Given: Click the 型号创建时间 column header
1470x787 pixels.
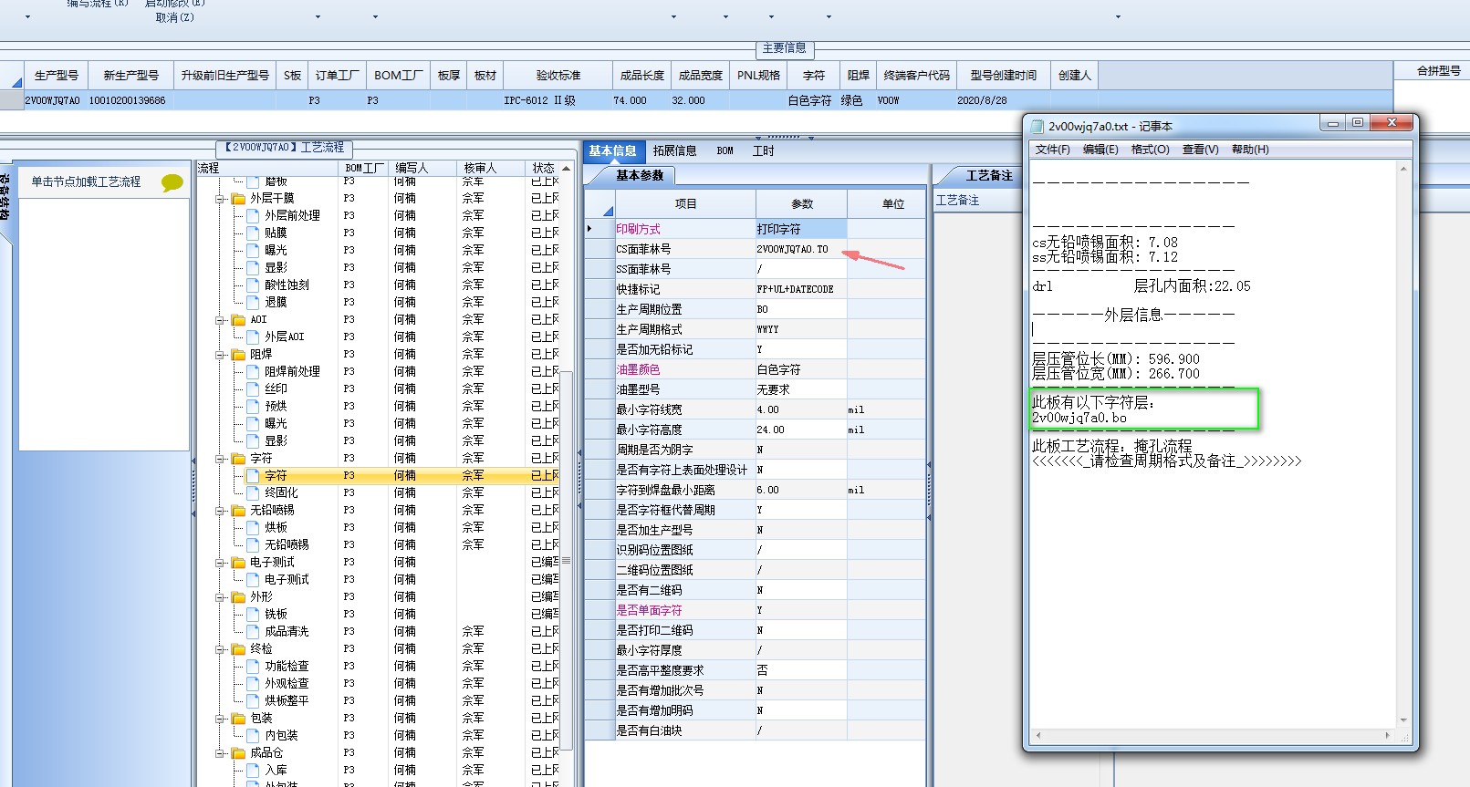Looking at the screenshot, I should (x=1003, y=75).
